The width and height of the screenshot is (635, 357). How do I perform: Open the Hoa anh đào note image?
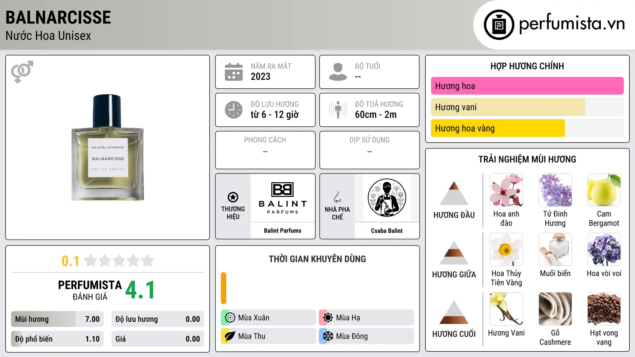pyautogui.click(x=506, y=190)
